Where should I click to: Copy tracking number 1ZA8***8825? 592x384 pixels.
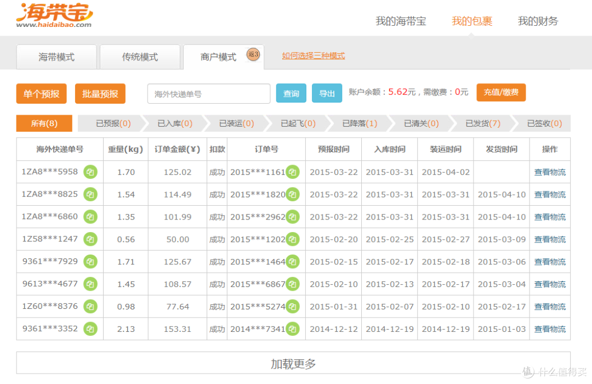pyautogui.click(x=90, y=194)
